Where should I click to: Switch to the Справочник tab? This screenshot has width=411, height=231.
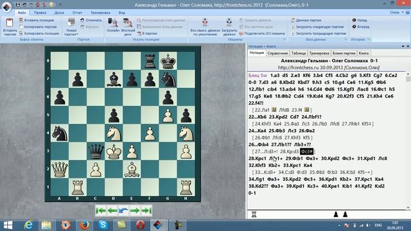pyautogui.click(x=277, y=53)
